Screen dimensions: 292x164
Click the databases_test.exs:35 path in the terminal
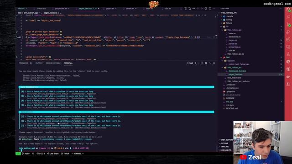tap(50, 128)
